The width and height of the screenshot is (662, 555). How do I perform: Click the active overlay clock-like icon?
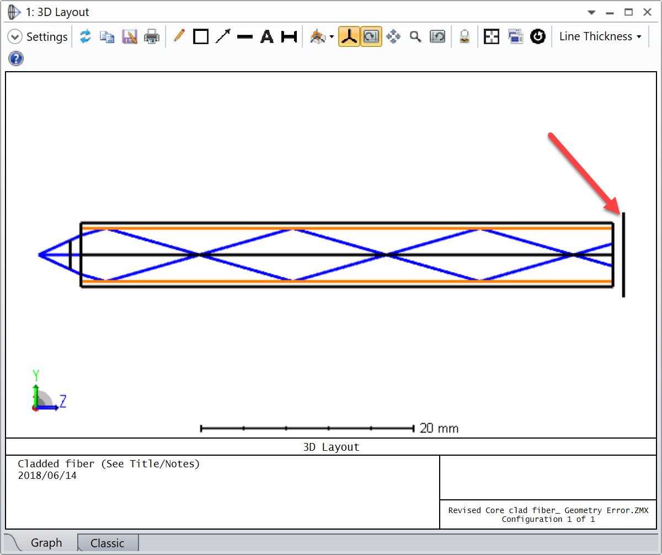(x=538, y=37)
